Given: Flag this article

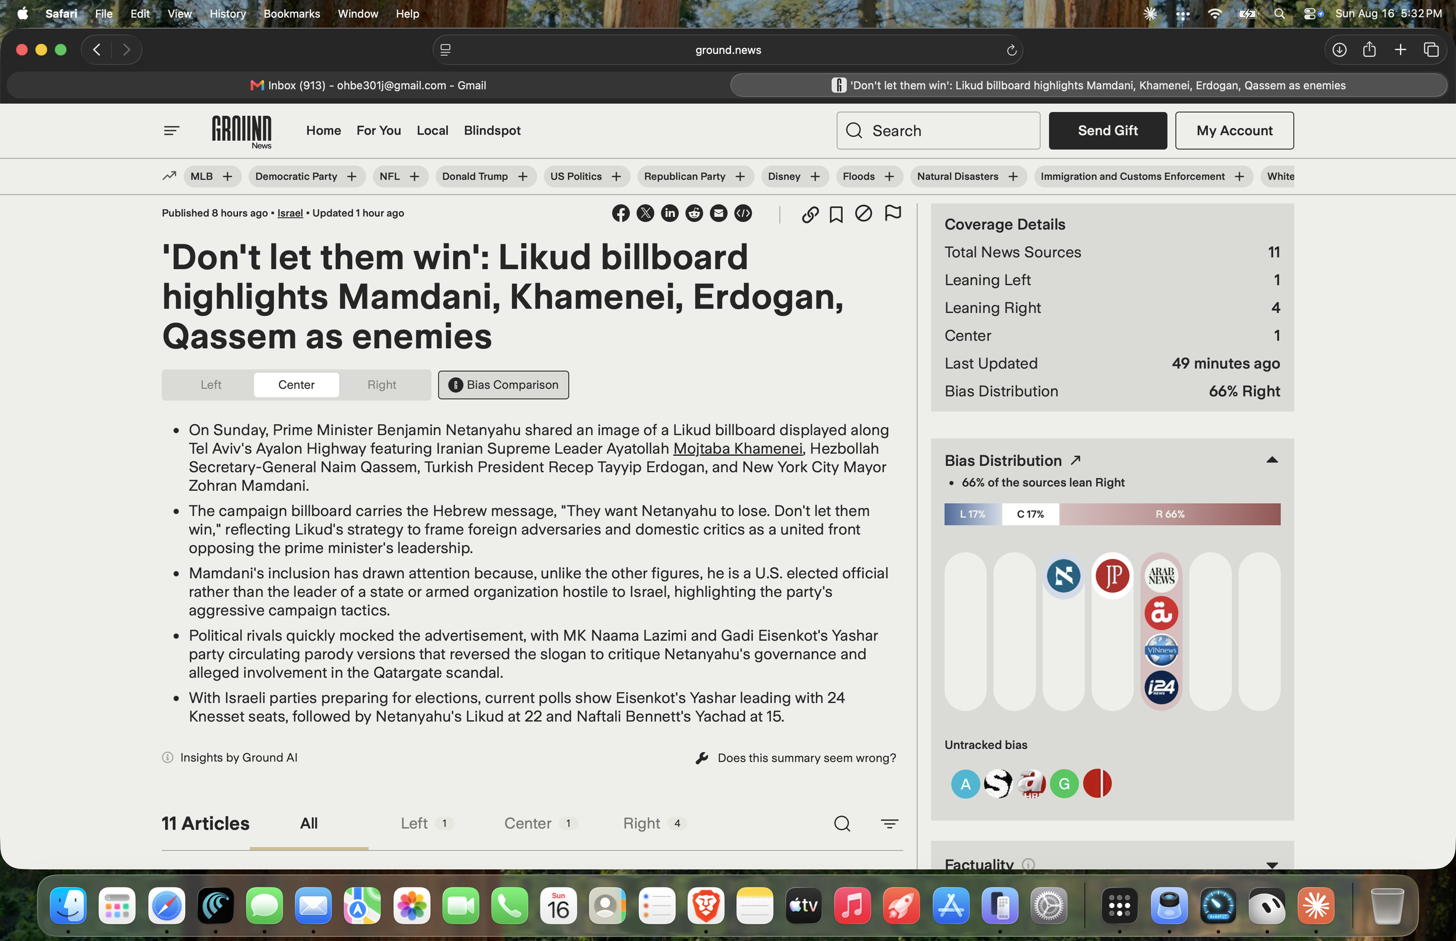Looking at the screenshot, I should click(x=893, y=213).
